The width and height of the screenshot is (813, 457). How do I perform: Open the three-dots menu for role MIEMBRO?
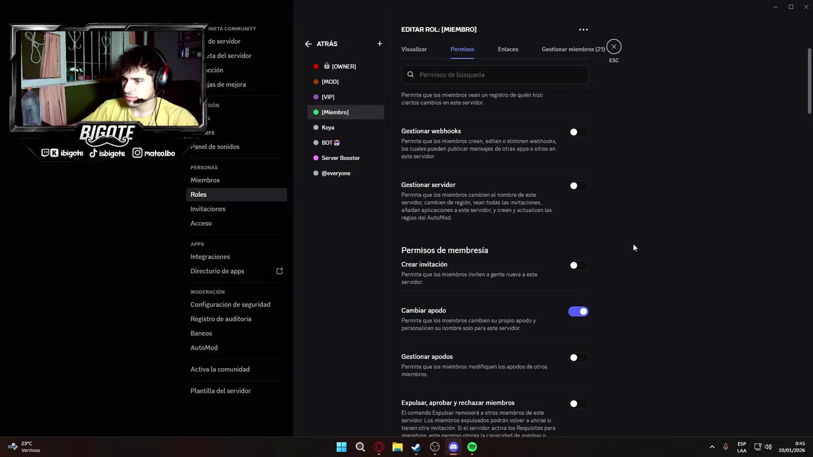[x=583, y=29]
